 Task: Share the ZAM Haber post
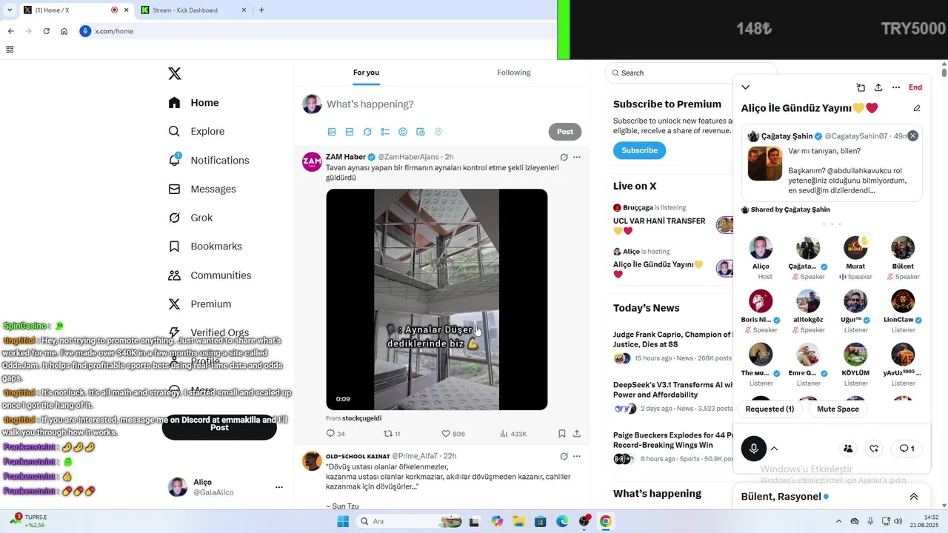pos(577,434)
